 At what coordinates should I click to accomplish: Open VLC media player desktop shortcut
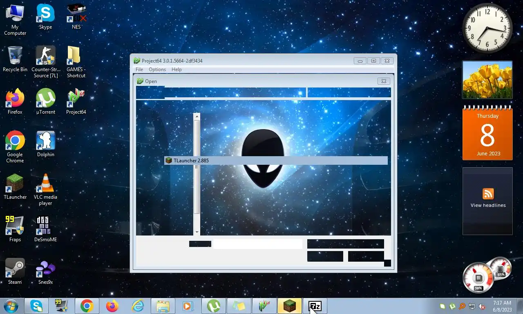(45, 190)
